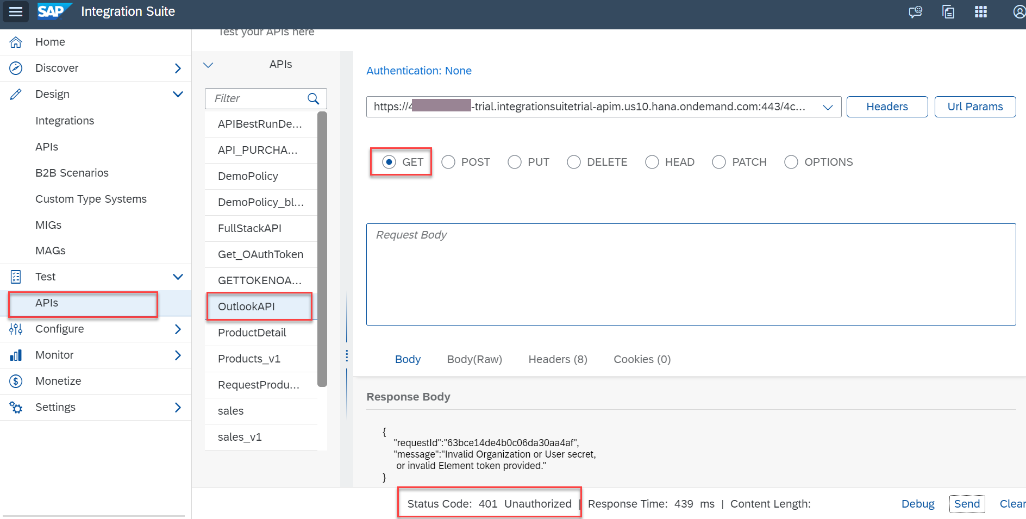Click the Home icon in the sidebar
Screen dimensions: 1026x519
point(16,41)
